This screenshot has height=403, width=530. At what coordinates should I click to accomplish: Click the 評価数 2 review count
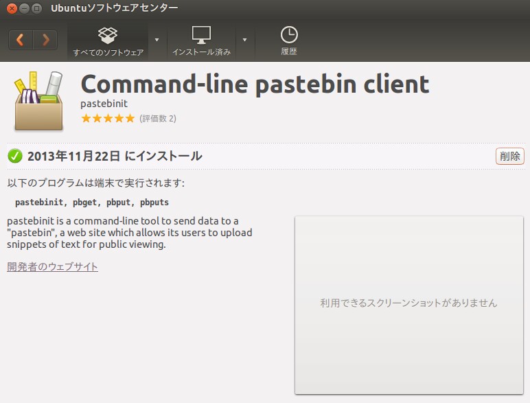[158, 118]
